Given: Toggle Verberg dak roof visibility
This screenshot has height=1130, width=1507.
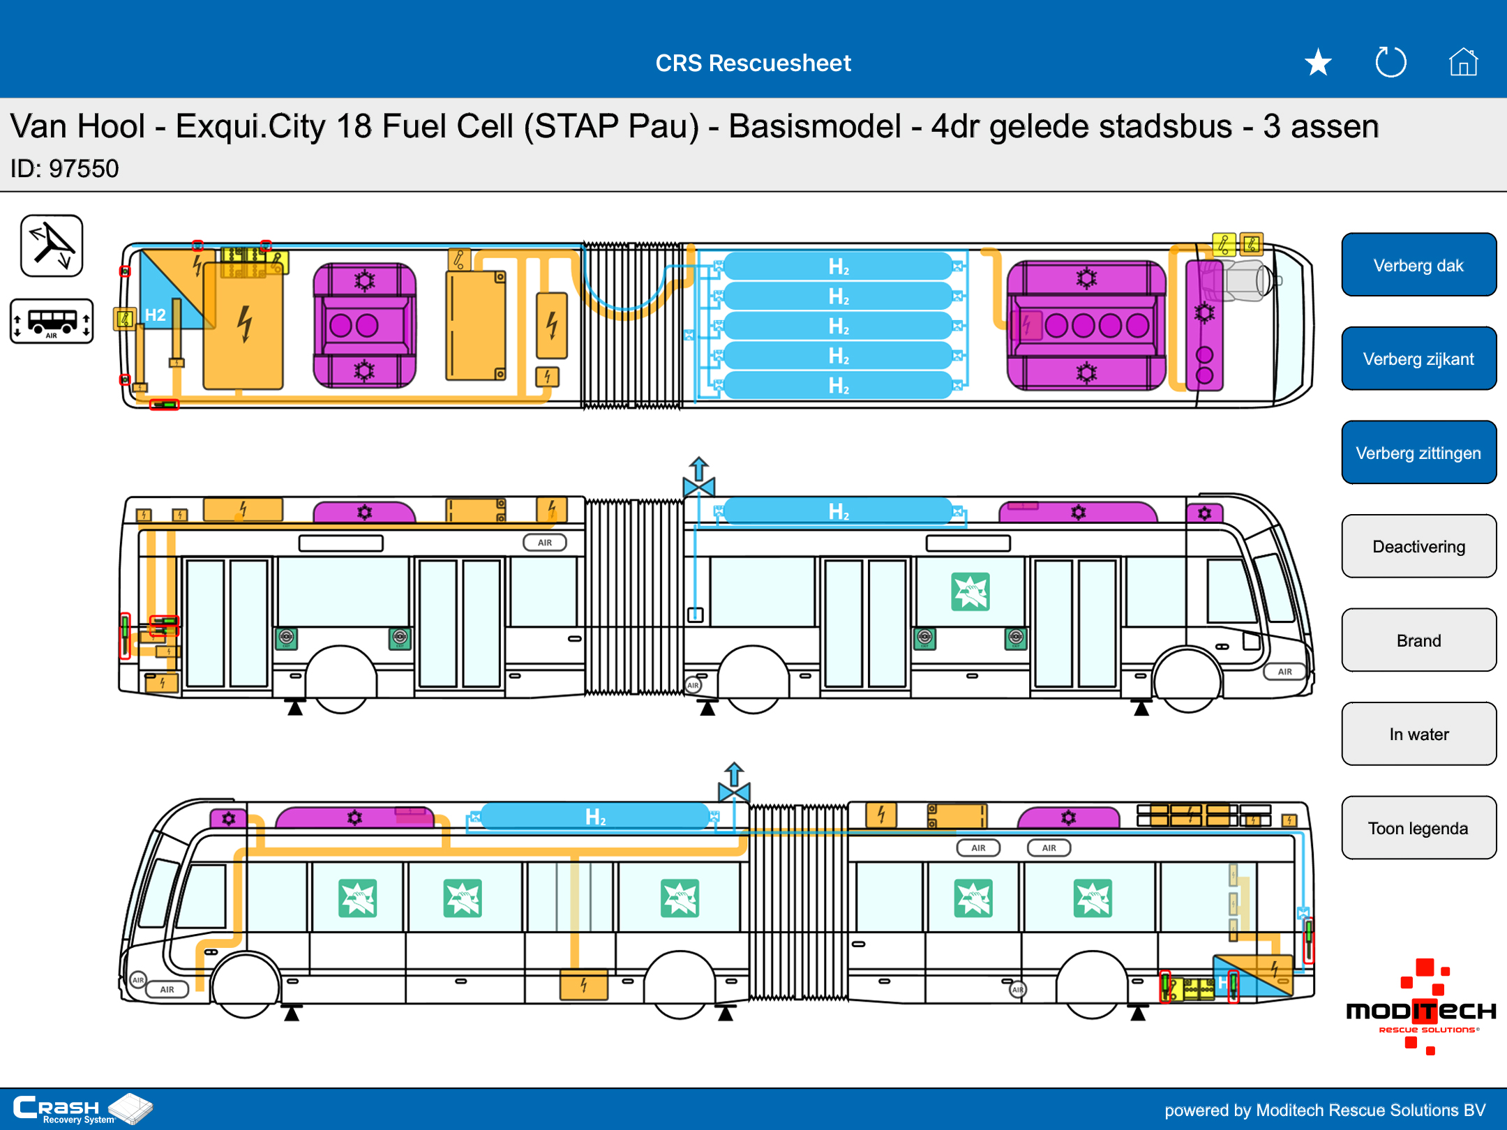Looking at the screenshot, I should 1418,265.
